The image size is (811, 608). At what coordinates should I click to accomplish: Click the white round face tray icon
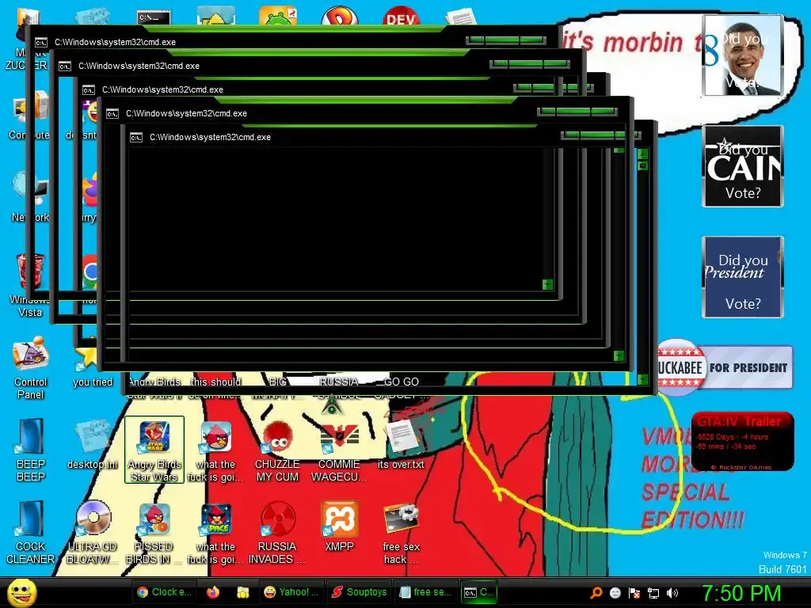[615, 592]
